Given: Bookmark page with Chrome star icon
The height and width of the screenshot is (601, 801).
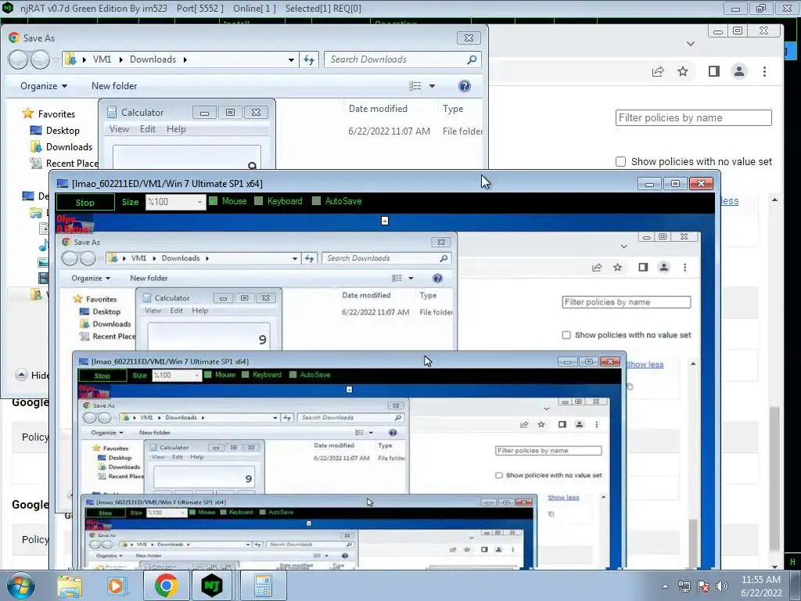Looking at the screenshot, I should tap(683, 71).
